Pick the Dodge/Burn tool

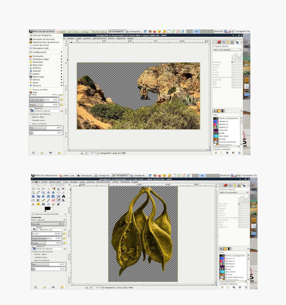(x=58, y=204)
